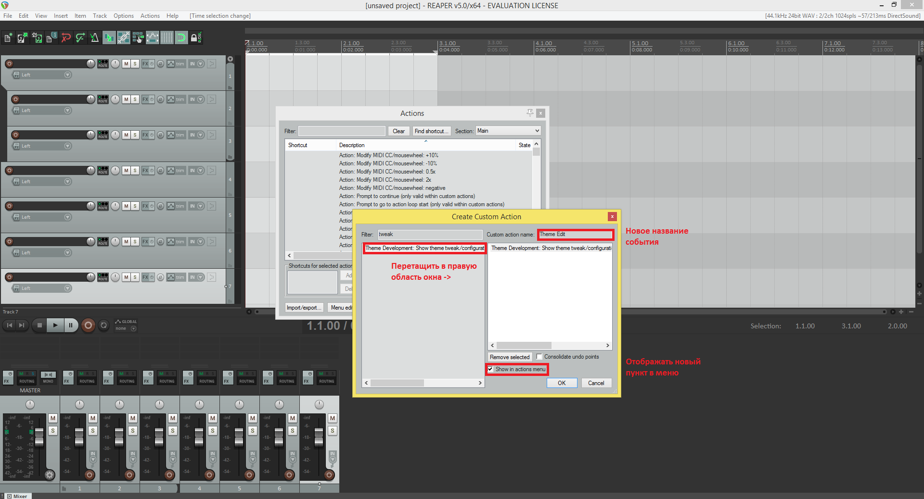This screenshot has height=499, width=924.
Task: Open ROUTE button on track 1
Action: click(103, 63)
